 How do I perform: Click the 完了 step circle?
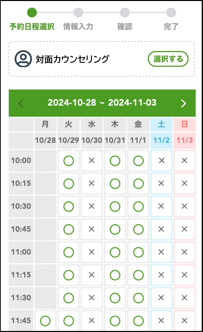click(x=171, y=13)
